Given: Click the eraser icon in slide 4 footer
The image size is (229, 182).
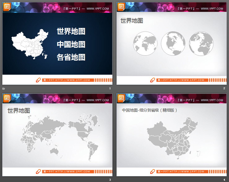Looking at the screenshot, I should (153, 171).
